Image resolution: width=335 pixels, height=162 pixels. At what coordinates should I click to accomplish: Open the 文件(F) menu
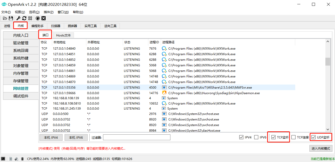click(x=6, y=12)
